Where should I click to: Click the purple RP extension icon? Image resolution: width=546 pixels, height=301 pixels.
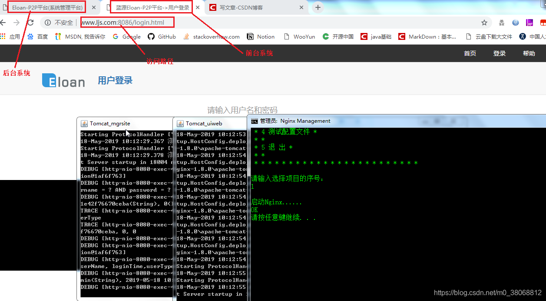point(529,23)
